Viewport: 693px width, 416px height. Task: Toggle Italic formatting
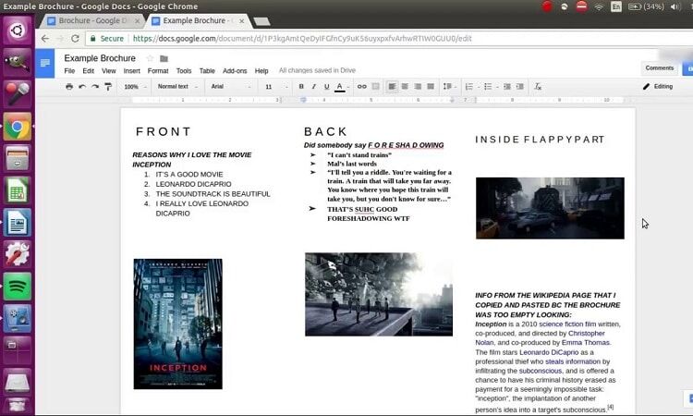314,87
